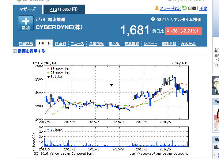219x159 pixels.
Task: Expand the 指標を表示する arrow box
Action: [15, 51]
